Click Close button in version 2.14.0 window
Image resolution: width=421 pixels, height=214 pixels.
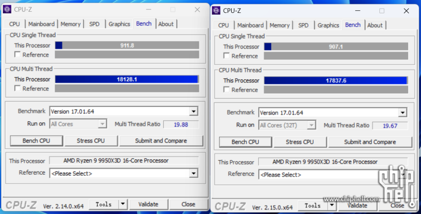pos(189,205)
